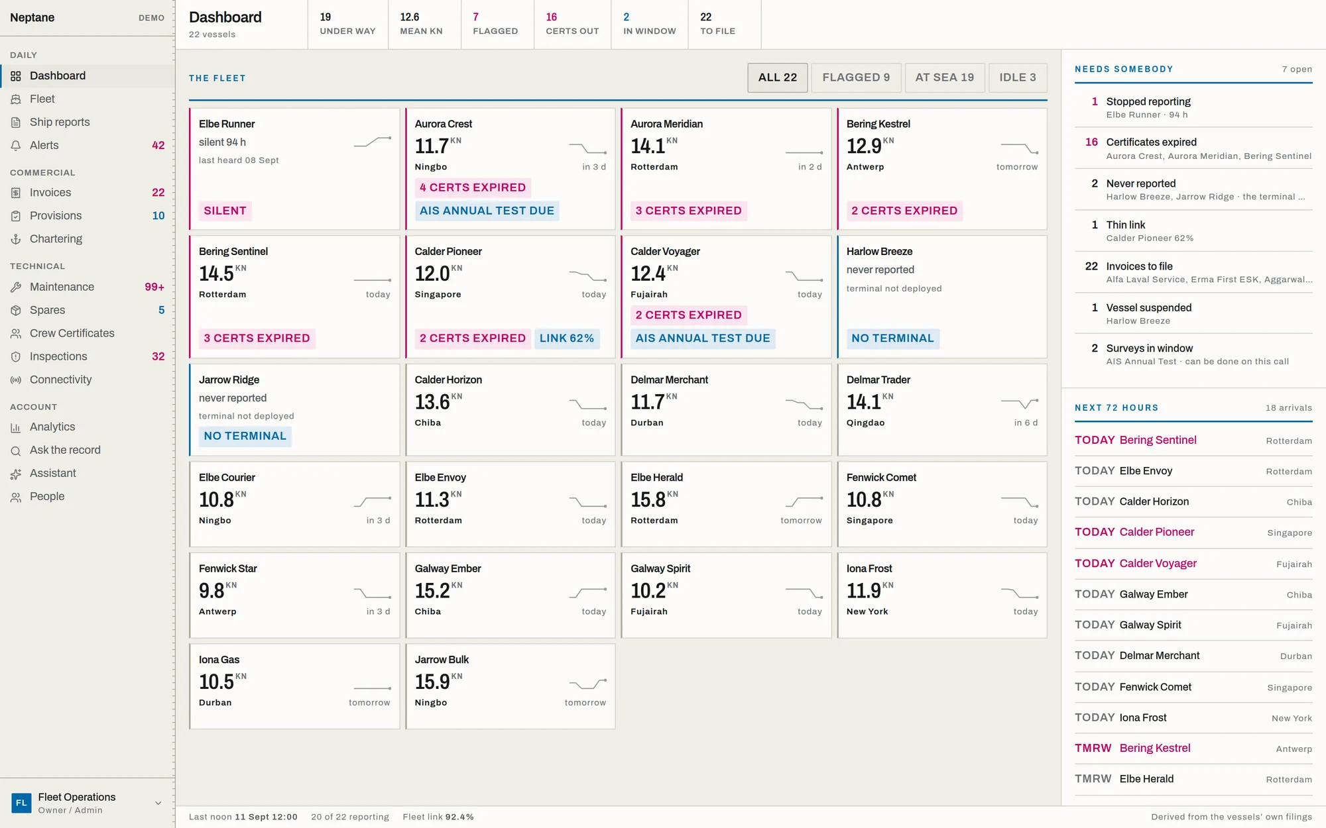Open the Aurora Crest vessel card

click(x=511, y=169)
